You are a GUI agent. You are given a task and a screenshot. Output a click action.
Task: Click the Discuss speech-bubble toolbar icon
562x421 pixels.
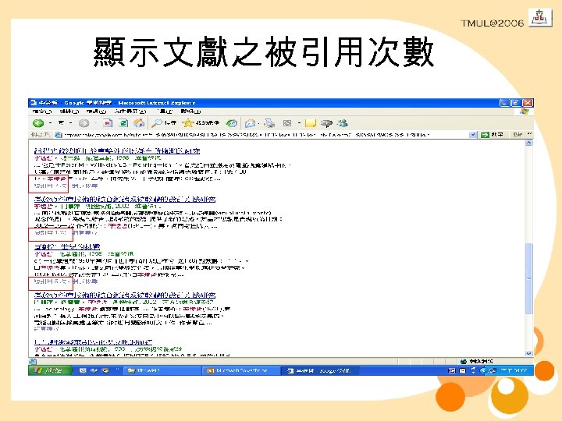326,123
